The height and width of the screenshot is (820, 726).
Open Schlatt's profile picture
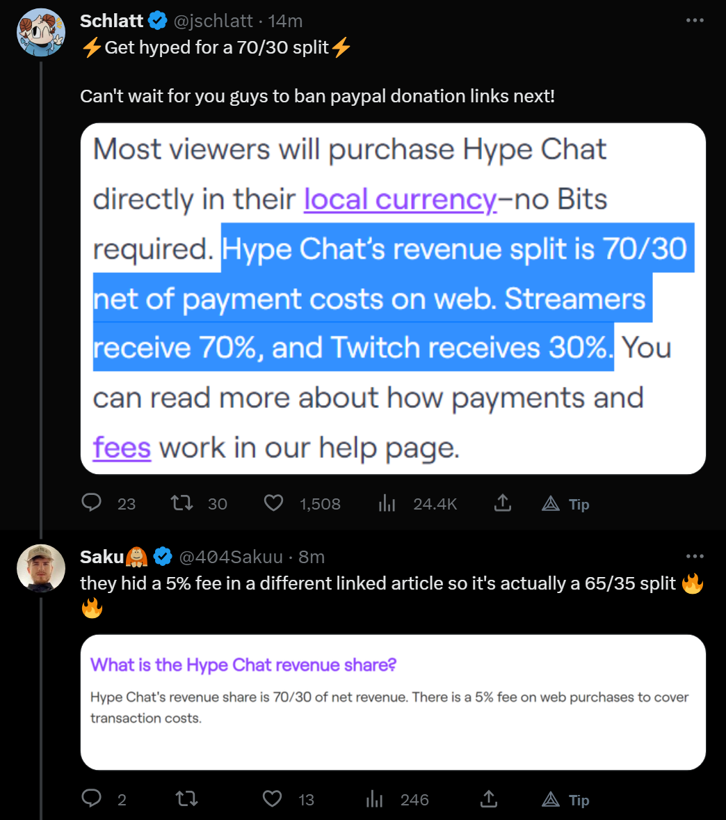(41, 33)
